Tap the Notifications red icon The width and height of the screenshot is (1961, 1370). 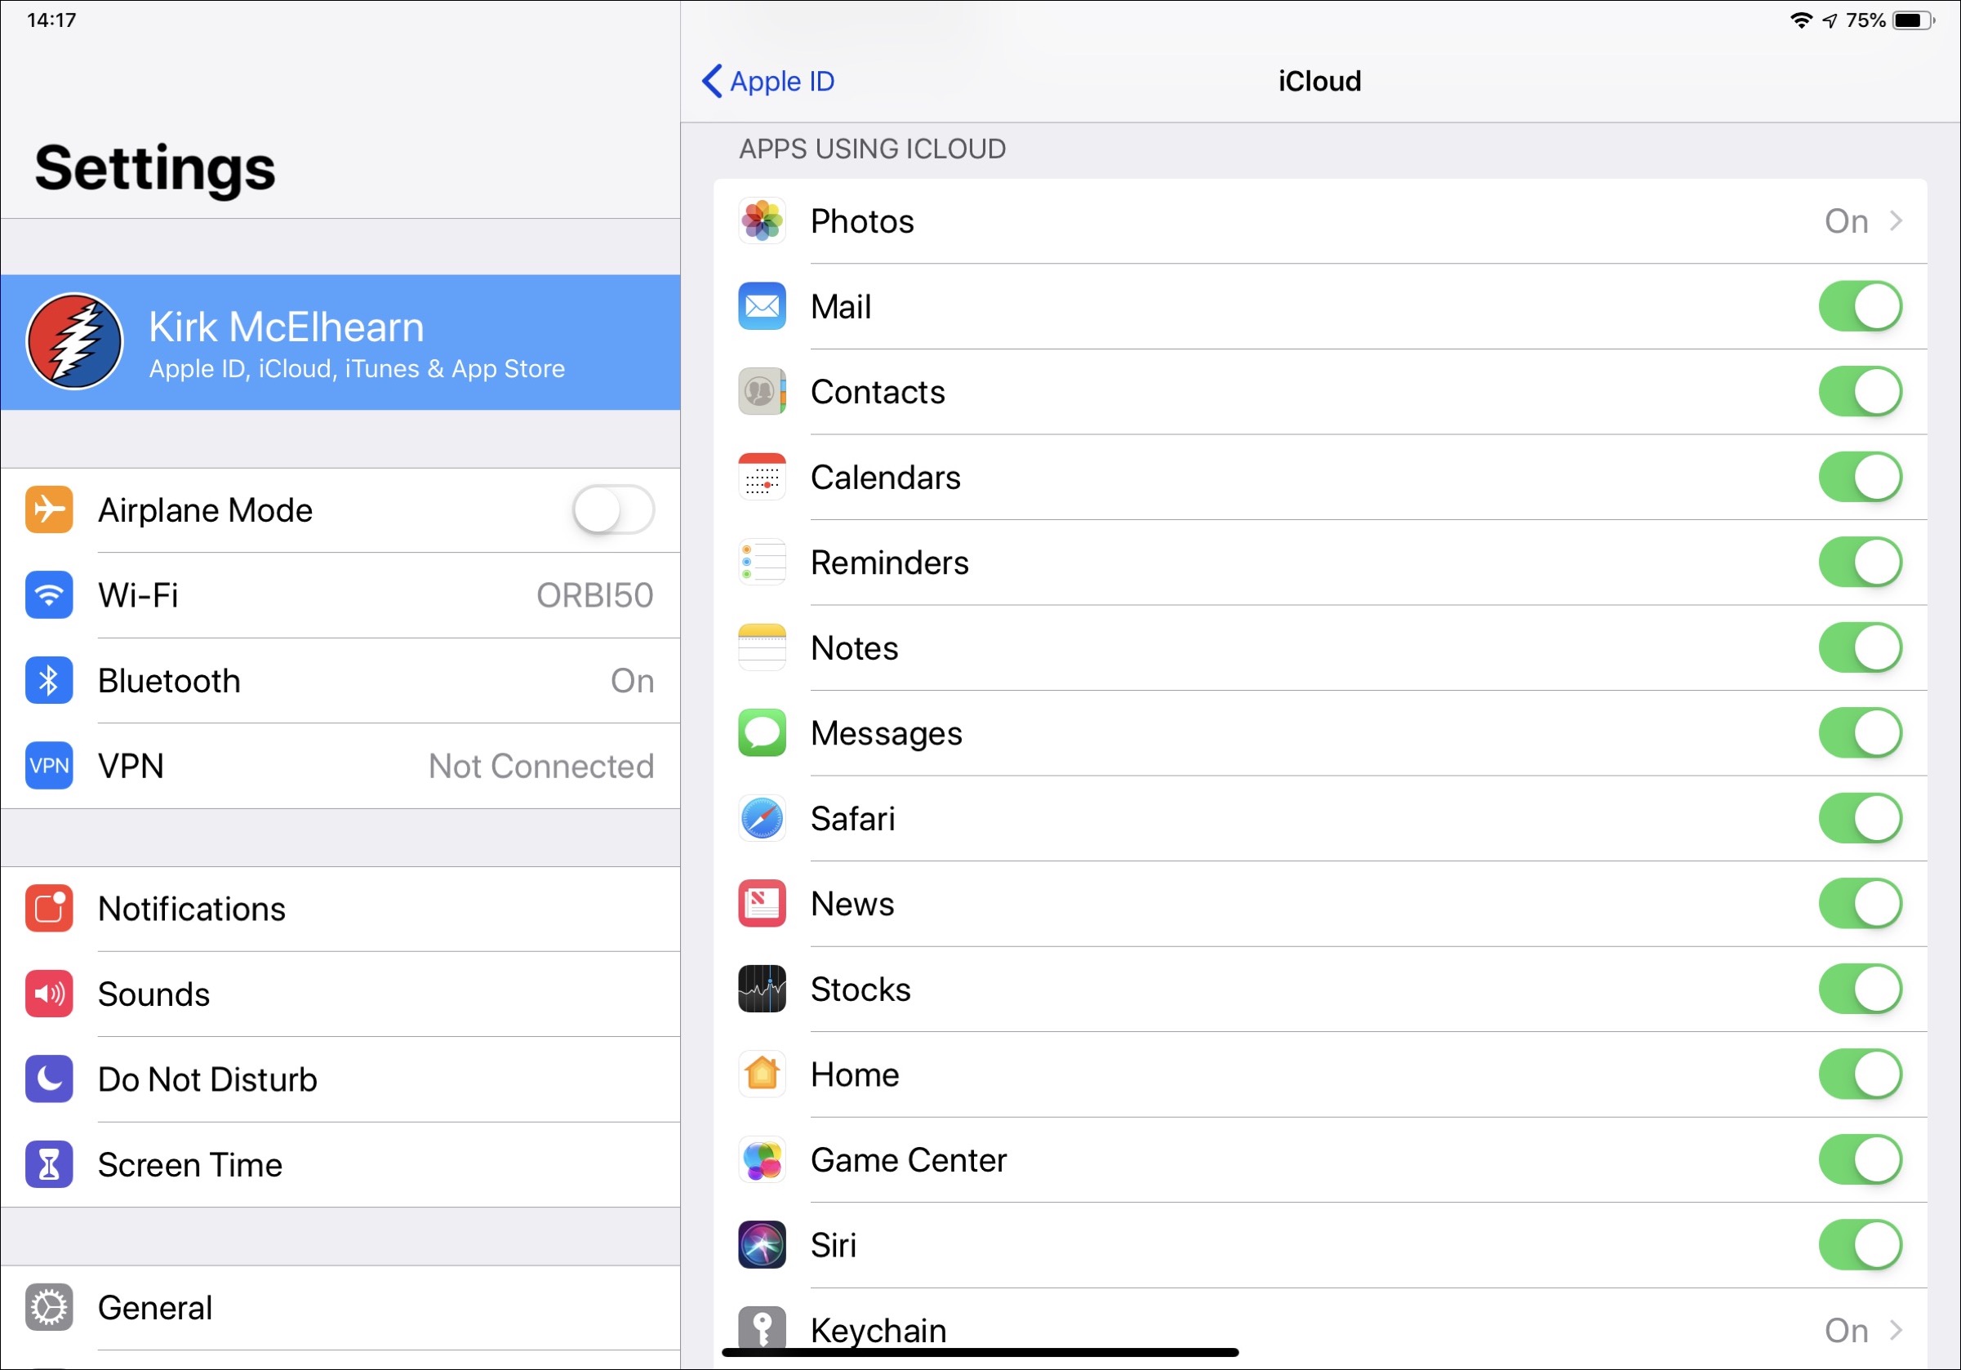(49, 909)
